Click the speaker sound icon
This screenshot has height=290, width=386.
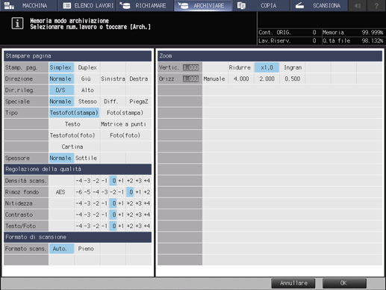click(358, 5)
